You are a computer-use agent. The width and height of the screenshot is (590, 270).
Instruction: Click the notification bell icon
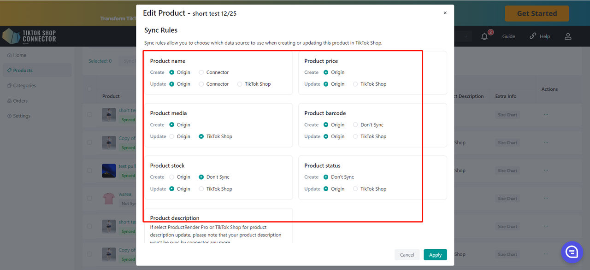pyautogui.click(x=484, y=36)
